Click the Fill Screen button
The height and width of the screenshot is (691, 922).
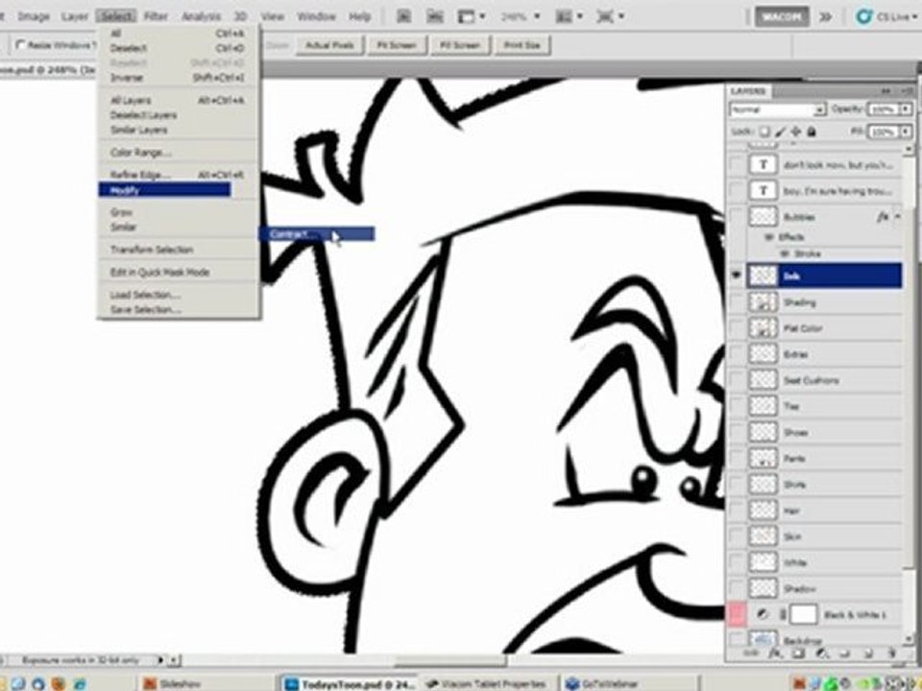[x=460, y=45]
